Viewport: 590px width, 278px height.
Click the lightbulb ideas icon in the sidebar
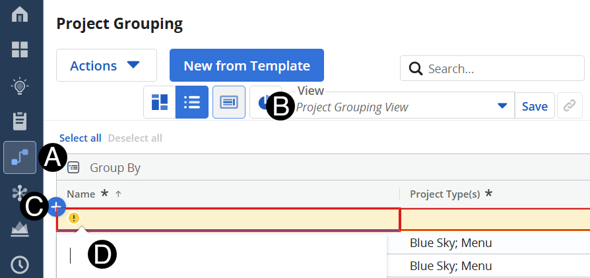(20, 86)
